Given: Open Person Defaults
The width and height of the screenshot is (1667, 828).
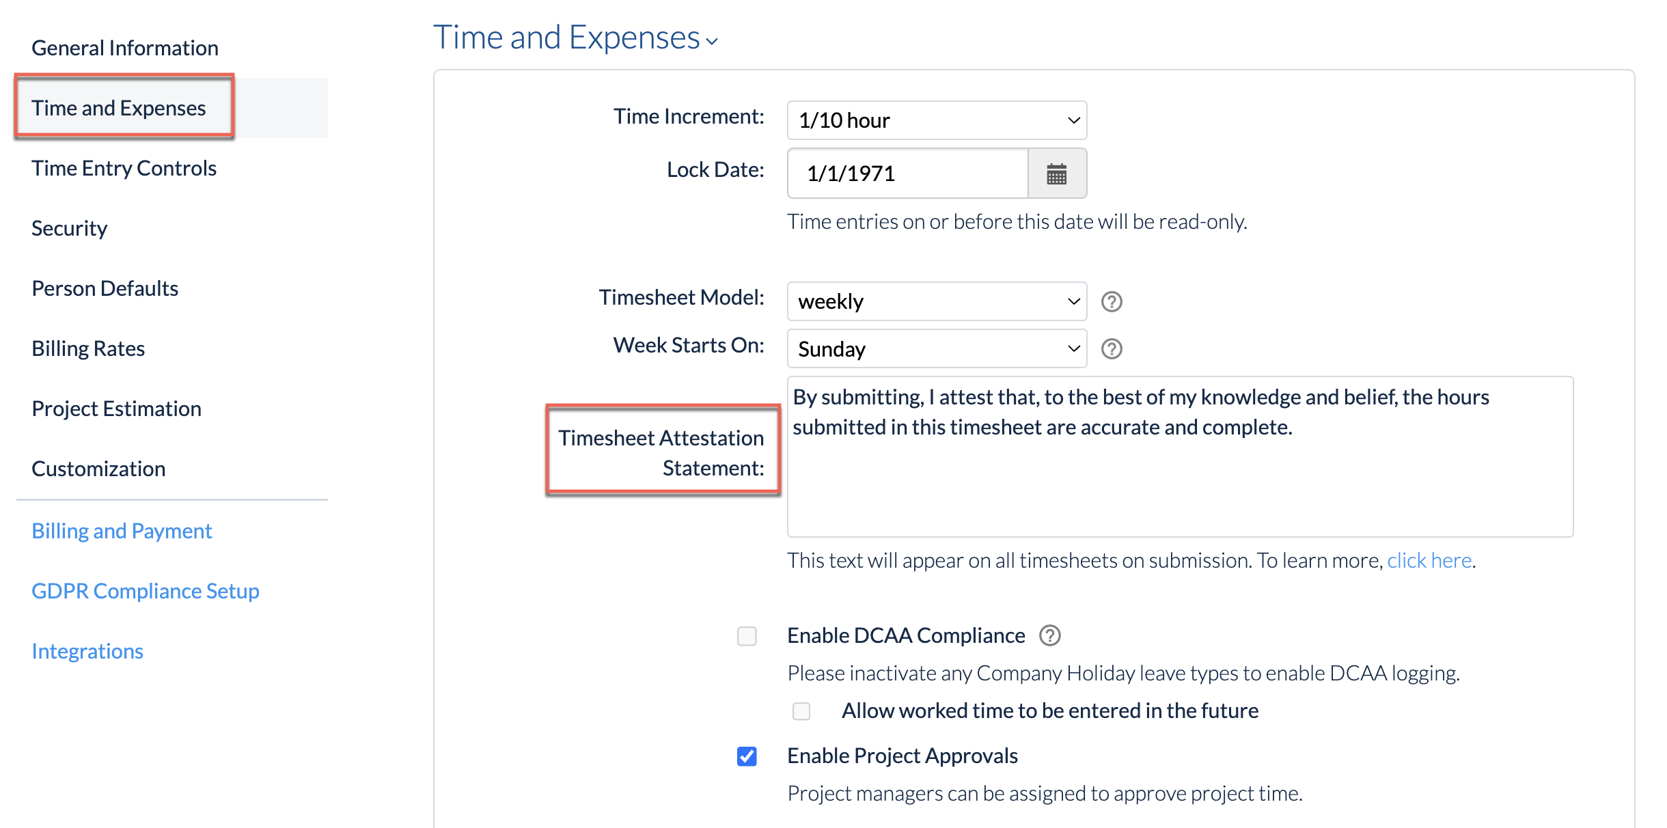Looking at the screenshot, I should click(x=105, y=288).
